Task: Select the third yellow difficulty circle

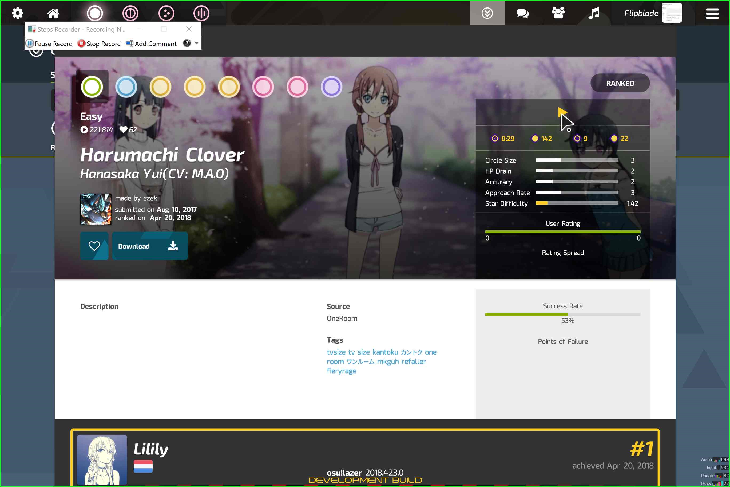Action: [x=229, y=87]
